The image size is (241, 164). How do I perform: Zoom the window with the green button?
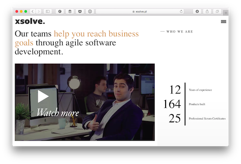point(26,11)
